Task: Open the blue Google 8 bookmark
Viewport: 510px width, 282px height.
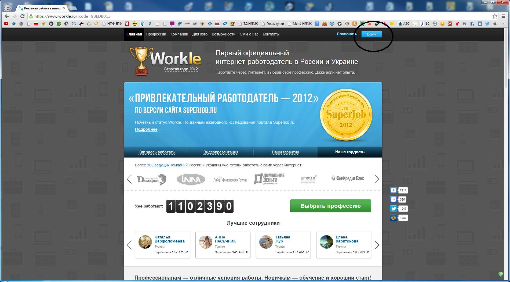Action: coord(317,24)
